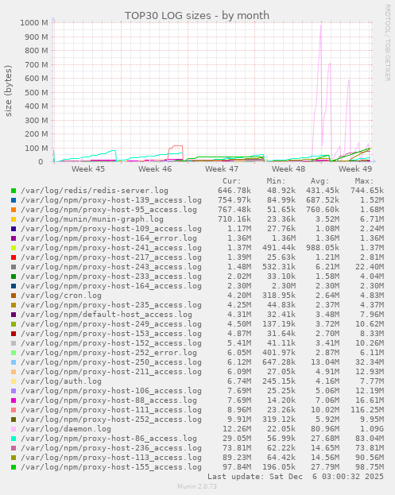The image size is (395, 495).
Task: Click the proxy-host-236_access.log swatch
Action: tap(14, 448)
